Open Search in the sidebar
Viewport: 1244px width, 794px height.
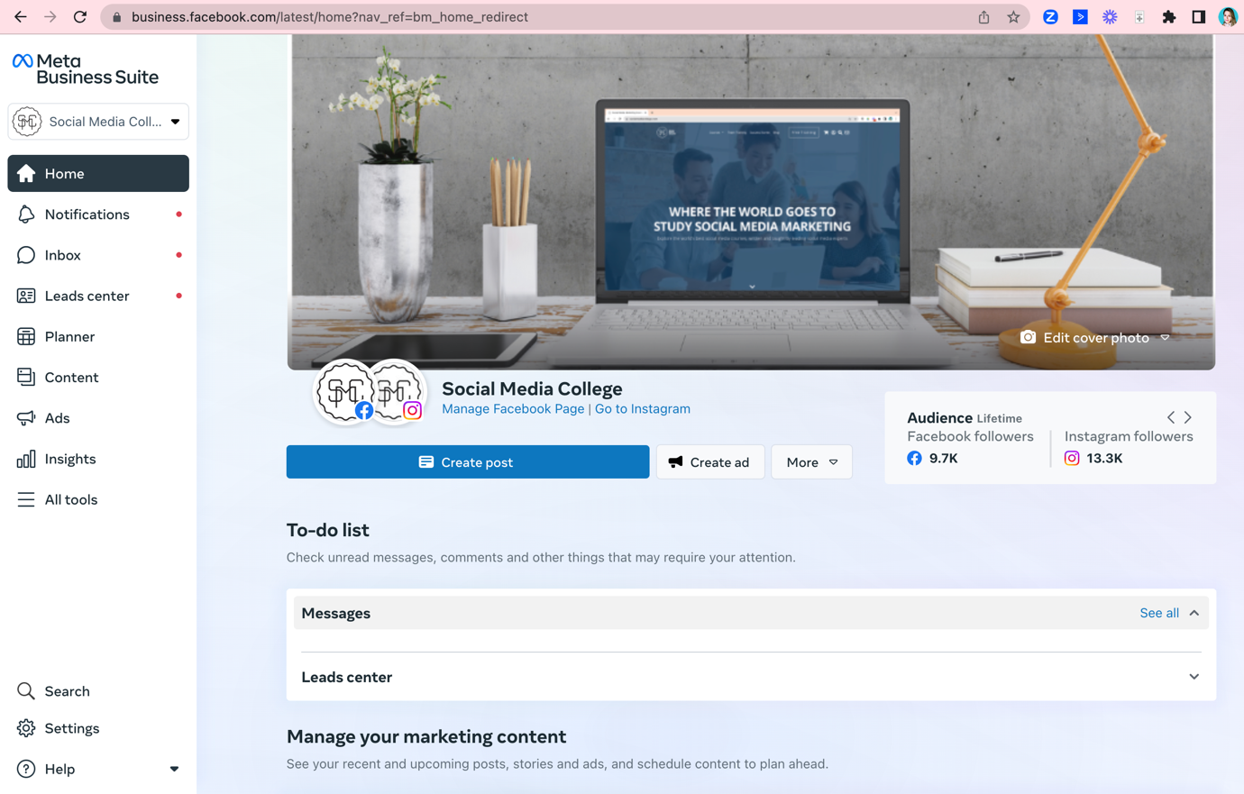click(98, 691)
